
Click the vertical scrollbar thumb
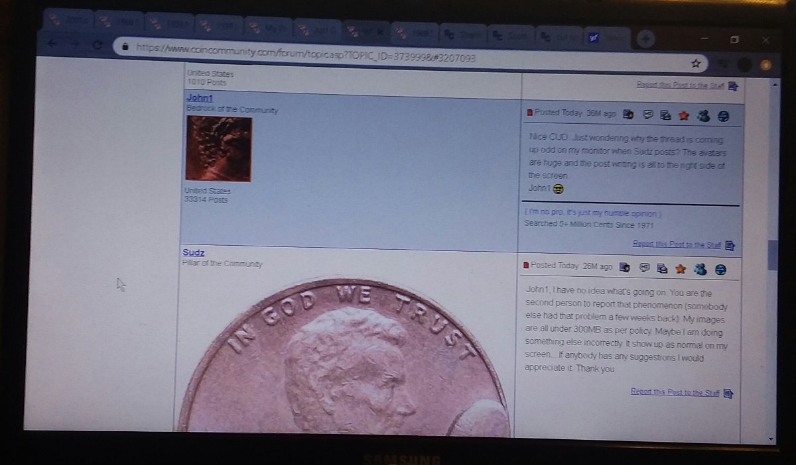click(772, 255)
